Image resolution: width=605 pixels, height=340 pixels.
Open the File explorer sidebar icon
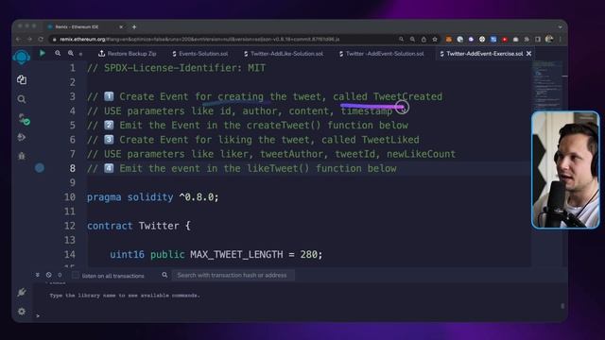pyautogui.click(x=22, y=79)
